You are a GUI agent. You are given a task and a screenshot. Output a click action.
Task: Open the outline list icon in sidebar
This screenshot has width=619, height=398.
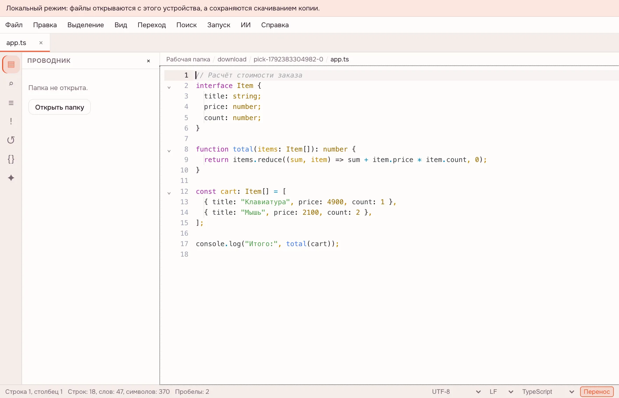point(11,103)
